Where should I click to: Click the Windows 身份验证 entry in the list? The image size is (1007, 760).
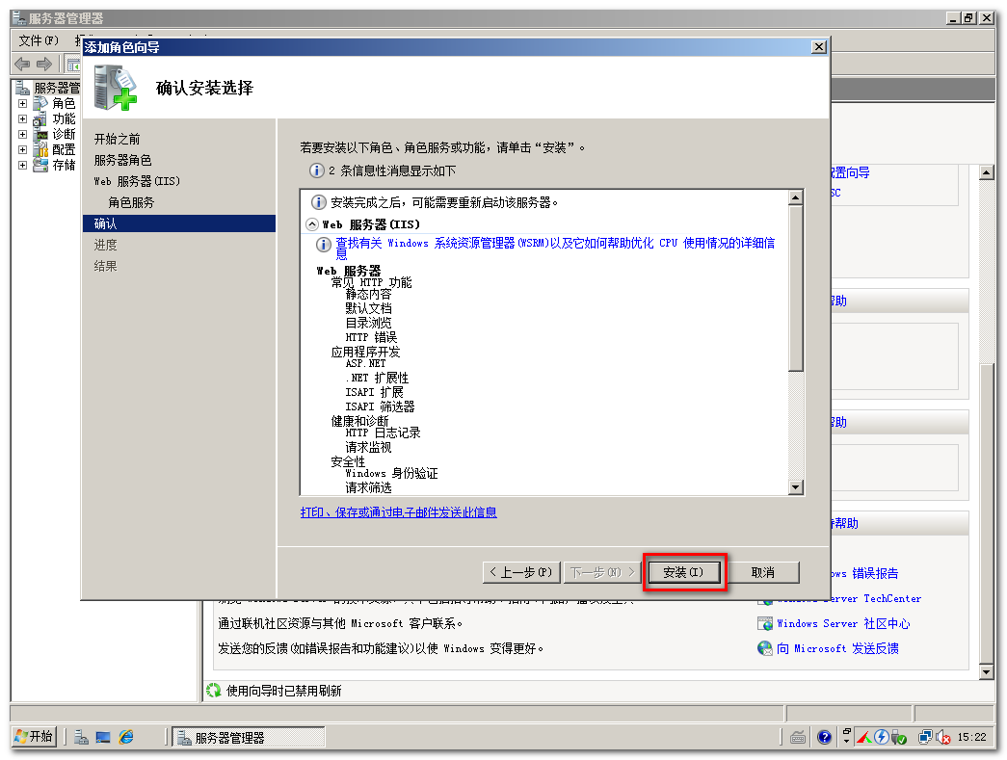pos(392,473)
